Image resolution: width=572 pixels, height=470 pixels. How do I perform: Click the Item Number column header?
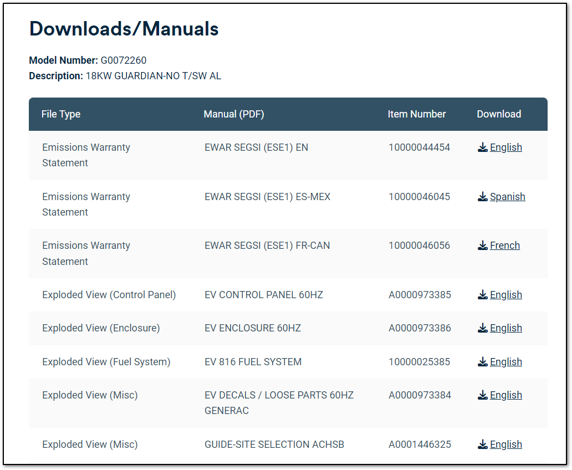(417, 114)
